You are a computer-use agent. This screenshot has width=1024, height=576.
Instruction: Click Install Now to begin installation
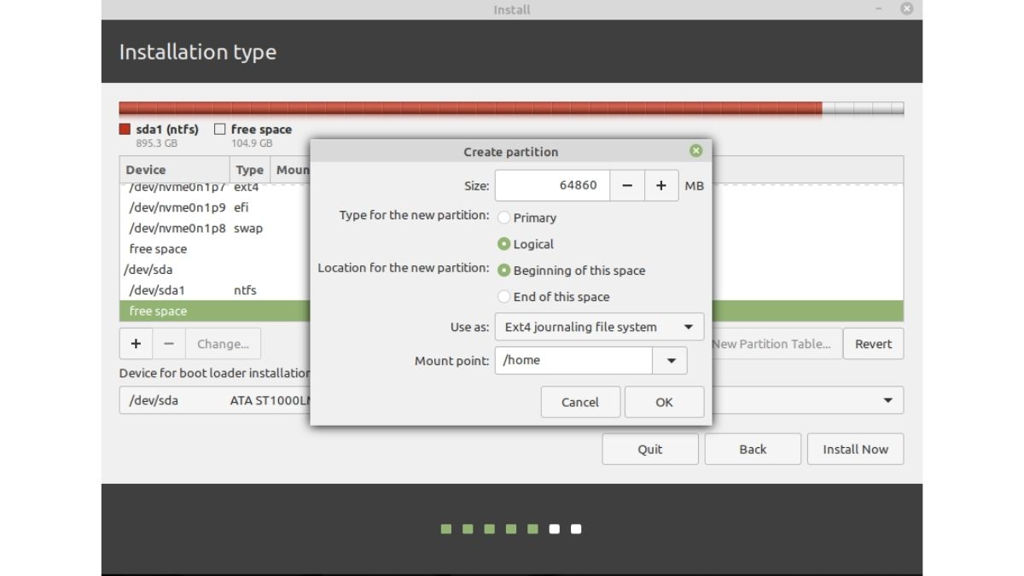click(x=855, y=448)
